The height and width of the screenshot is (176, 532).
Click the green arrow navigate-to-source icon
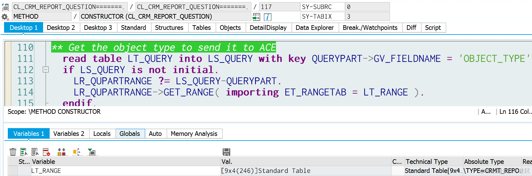256,17
